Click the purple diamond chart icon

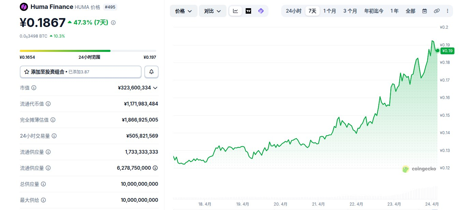[261, 11]
